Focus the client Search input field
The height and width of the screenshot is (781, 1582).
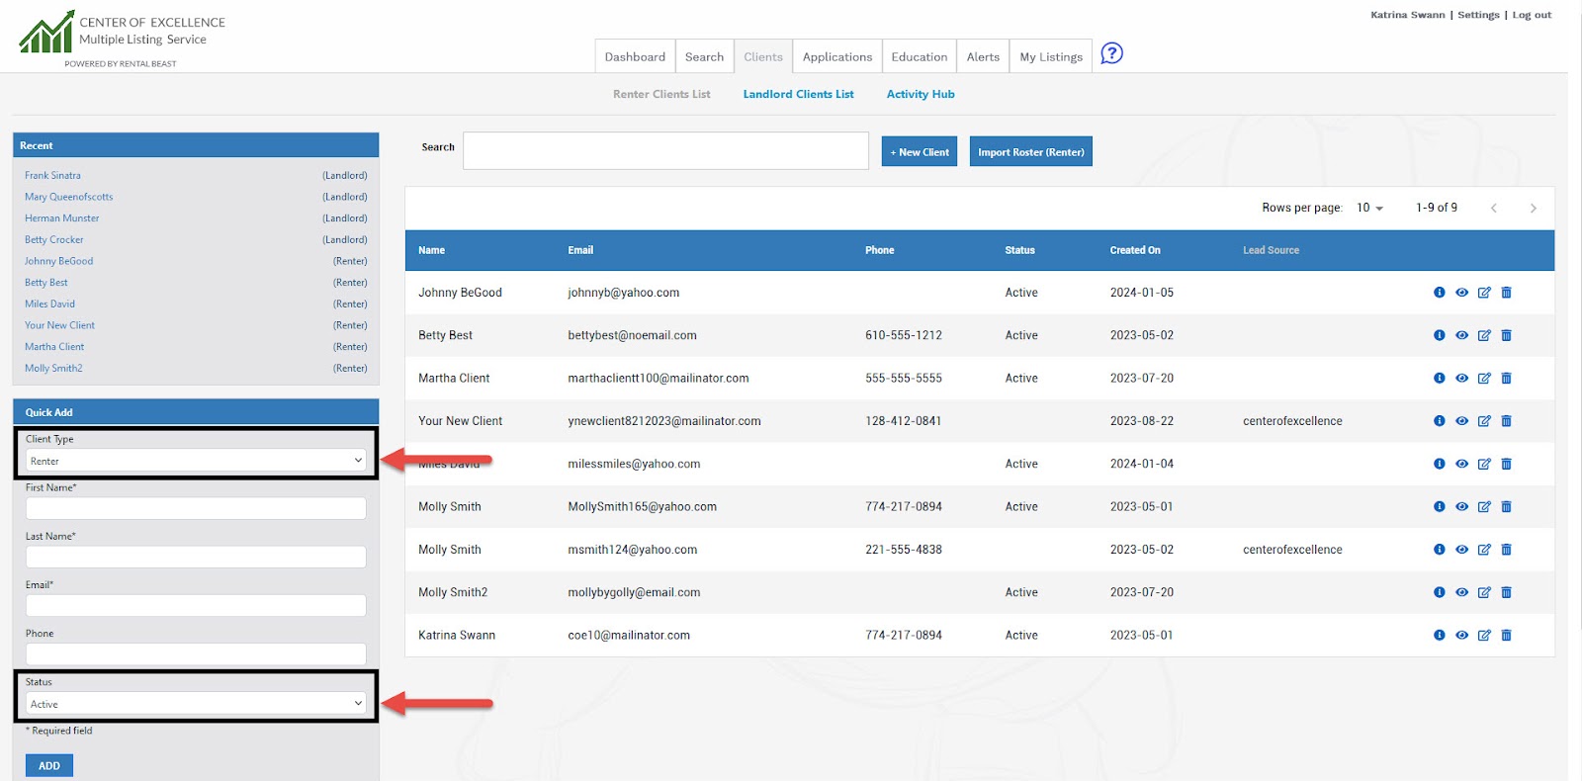point(665,151)
